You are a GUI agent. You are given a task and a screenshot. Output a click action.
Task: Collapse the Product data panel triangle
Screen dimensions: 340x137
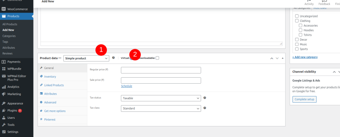282,58
